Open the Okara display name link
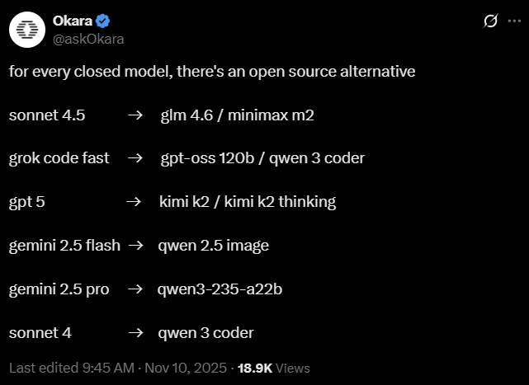Image resolution: width=529 pixels, height=385 pixels. click(72, 21)
